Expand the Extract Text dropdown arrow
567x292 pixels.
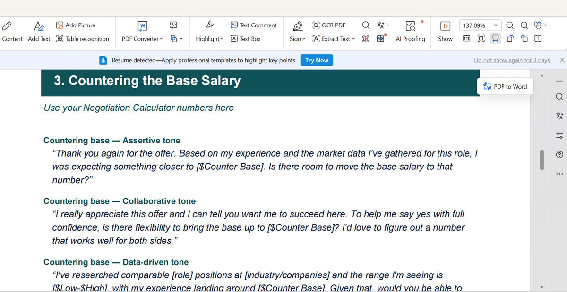pos(353,39)
